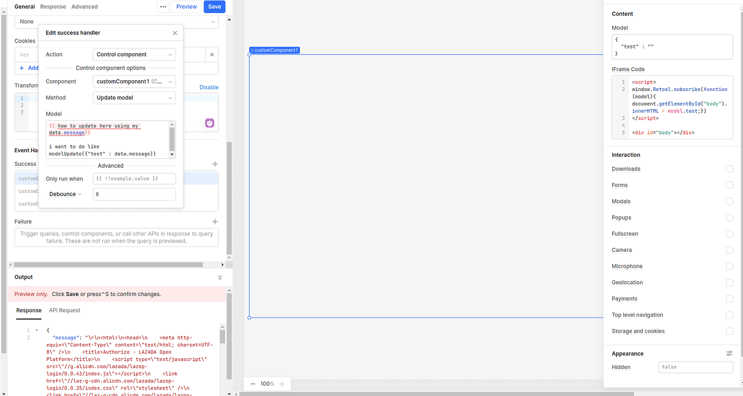Open the three-dot more options menu
This screenshot has width=743, height=396.
[163, 6]
